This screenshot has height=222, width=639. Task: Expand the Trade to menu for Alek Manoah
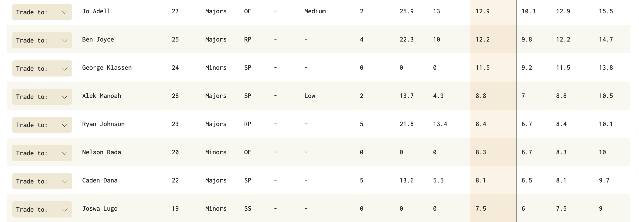[42, 97]
